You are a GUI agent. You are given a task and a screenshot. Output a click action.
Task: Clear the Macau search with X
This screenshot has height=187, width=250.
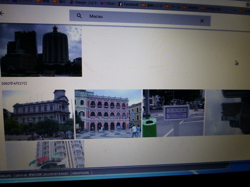[202, 21]
